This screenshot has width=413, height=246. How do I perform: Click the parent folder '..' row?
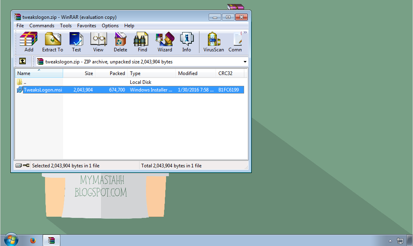tap(129, 82)
